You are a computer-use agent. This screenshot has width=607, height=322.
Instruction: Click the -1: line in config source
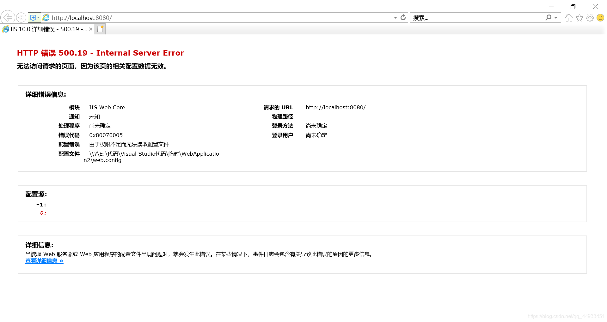[41, 205]
